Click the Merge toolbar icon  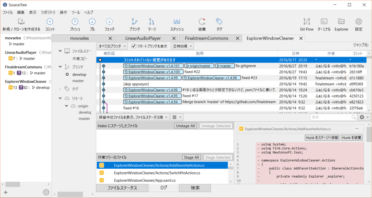[152, 21]
